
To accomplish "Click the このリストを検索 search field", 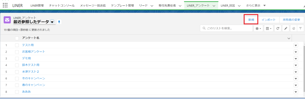I will 226,28.
